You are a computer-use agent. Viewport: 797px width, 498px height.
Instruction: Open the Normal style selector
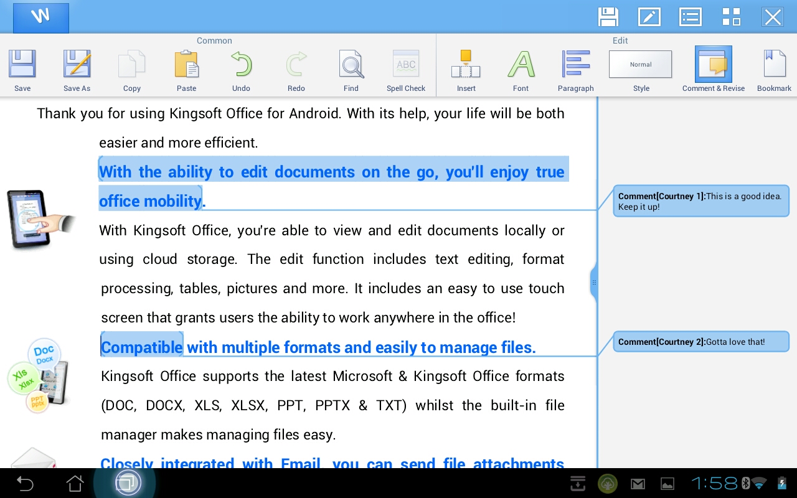coord(641,65)
